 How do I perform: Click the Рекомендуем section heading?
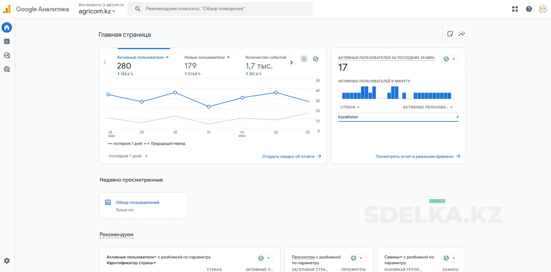(116, 235)
